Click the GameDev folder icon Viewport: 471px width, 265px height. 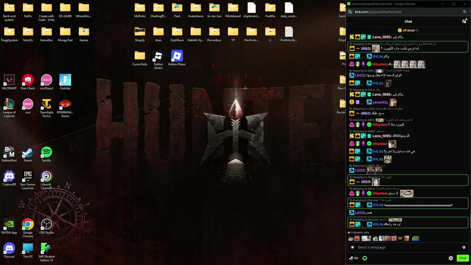coord(46,34)
